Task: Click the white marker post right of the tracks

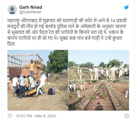Action: pyautogui.click(x=126, y=94)
